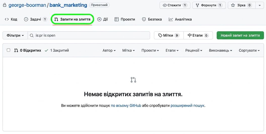Show 1 Закритий pull requests
Viewport: 266px width, 134px height.
(x=57, y=50)
